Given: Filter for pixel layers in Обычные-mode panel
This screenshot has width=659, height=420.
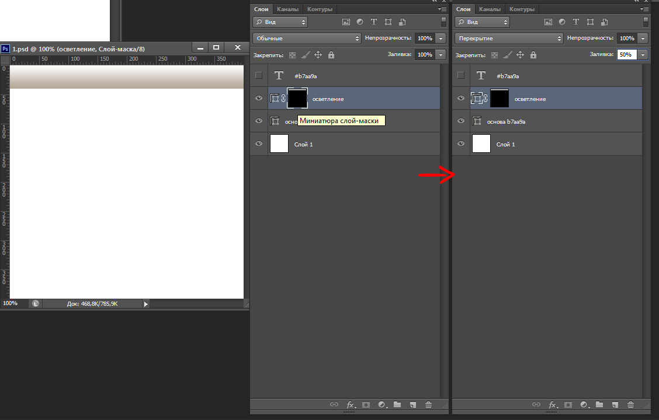Looking at the screenshot, I should point(346,22).
